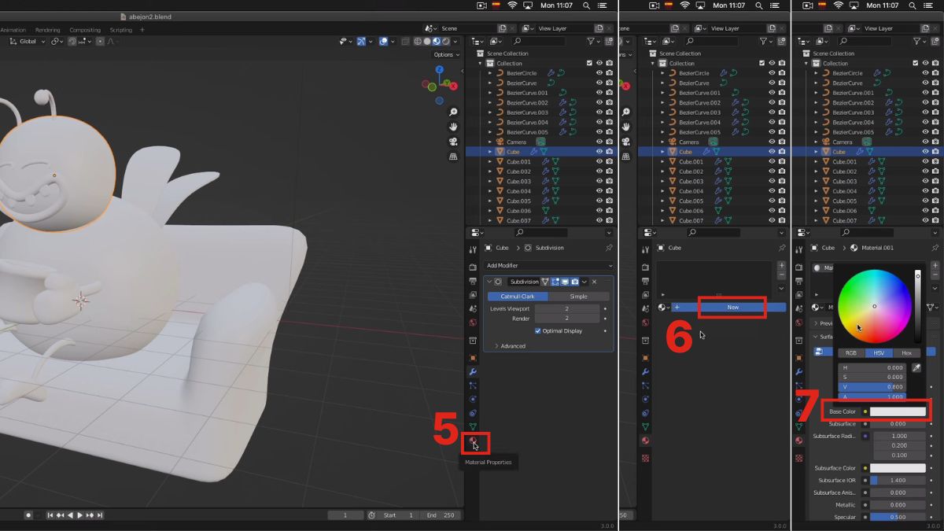This screenshot has height=531, width=944.
Task: Collapse the Subdivision modifier panel arrow
Action: pyautogui.click(x=489, y=282)
